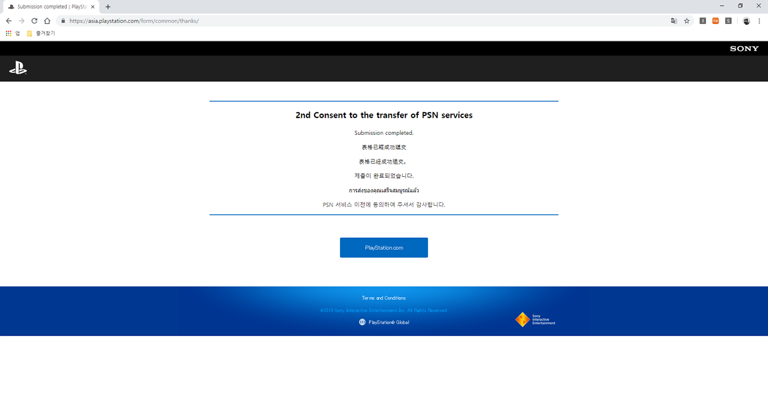Open the Chrome profile avatar
768x420 pixels.
click(x=746, y=21)
